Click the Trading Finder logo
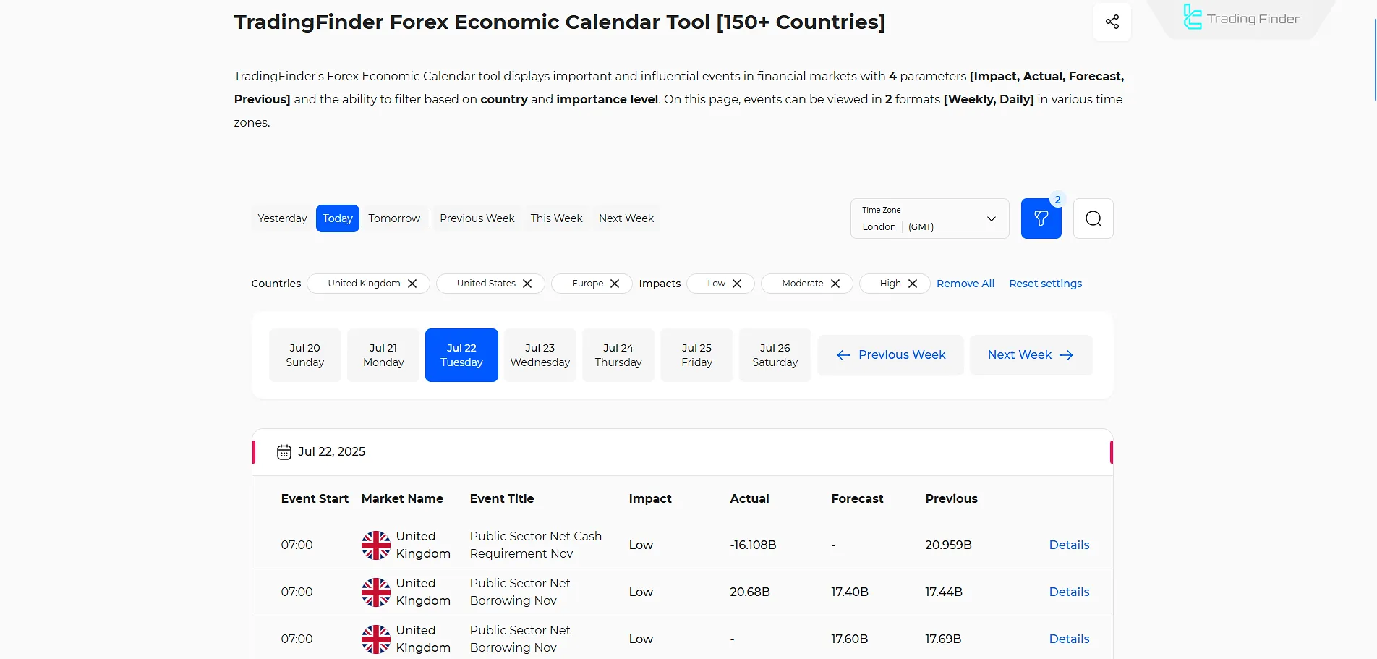Image resolution: width=1377 pixels, height=659 pixels. (1241, 17)
